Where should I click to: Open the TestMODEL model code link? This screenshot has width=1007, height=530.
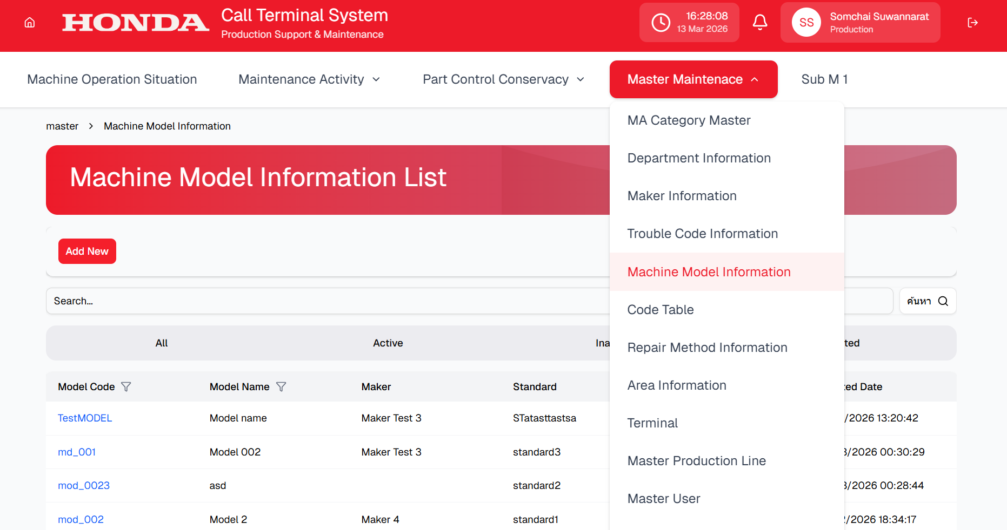pyautogui.click(x=85, y=418)
